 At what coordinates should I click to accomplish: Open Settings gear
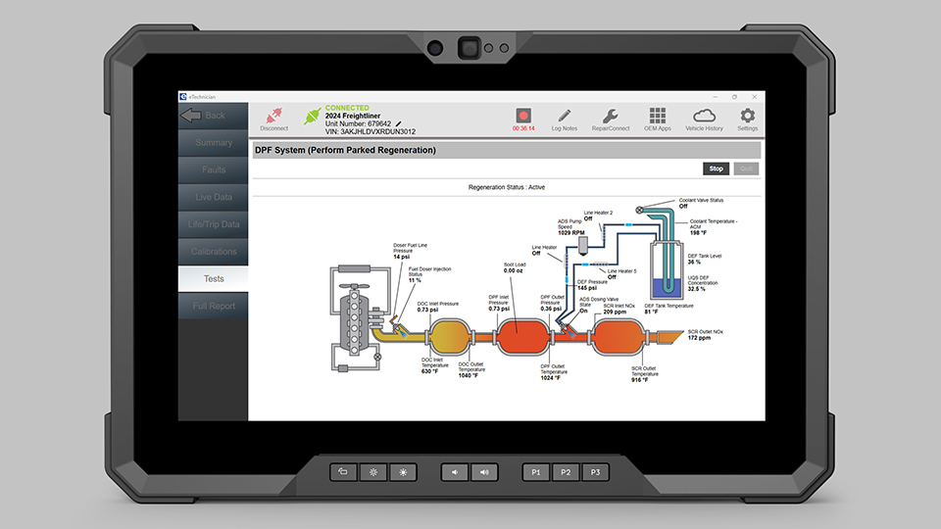(x=747, y=120)
